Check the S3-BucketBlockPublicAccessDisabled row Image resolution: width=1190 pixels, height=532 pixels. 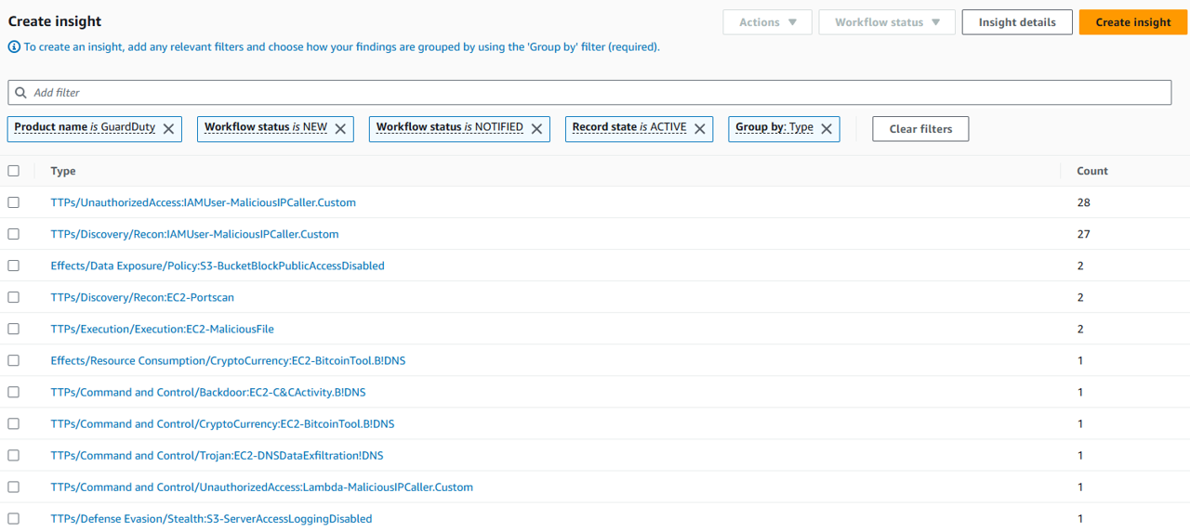[13, 266]
